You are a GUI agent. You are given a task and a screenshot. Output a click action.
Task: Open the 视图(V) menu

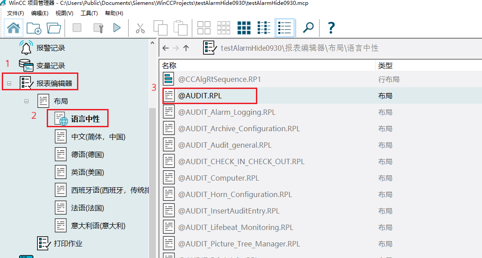pyautogui.click(x=64, y=13)
